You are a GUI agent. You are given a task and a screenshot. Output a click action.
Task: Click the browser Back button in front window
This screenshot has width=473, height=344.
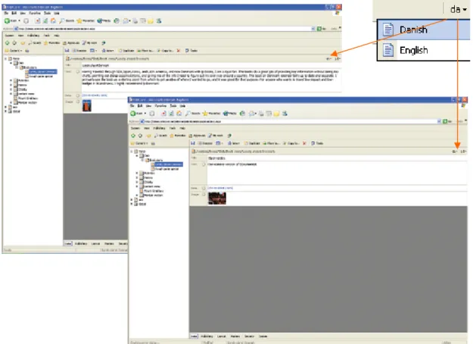[x=136, y=114]
